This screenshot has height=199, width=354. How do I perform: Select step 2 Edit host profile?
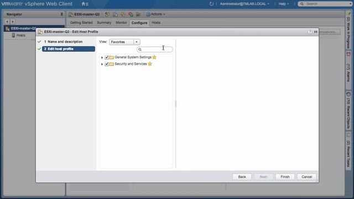(69, 49)
